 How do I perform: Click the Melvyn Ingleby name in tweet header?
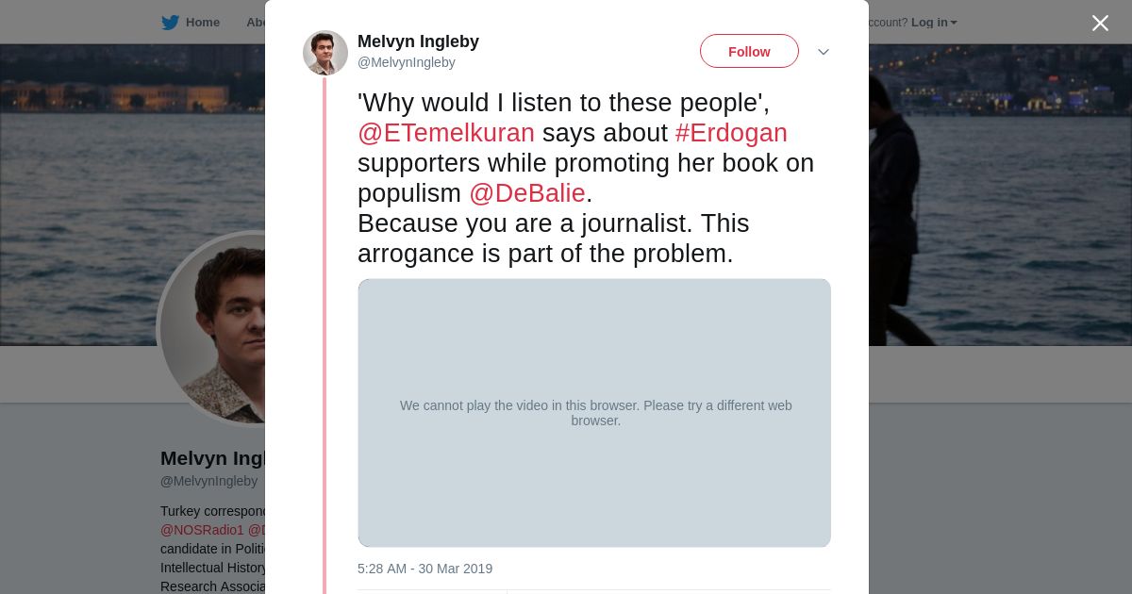(418, 41)
